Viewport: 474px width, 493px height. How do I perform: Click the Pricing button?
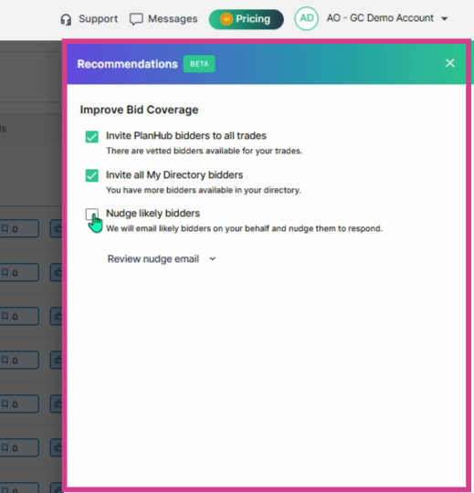coord(247,19)
